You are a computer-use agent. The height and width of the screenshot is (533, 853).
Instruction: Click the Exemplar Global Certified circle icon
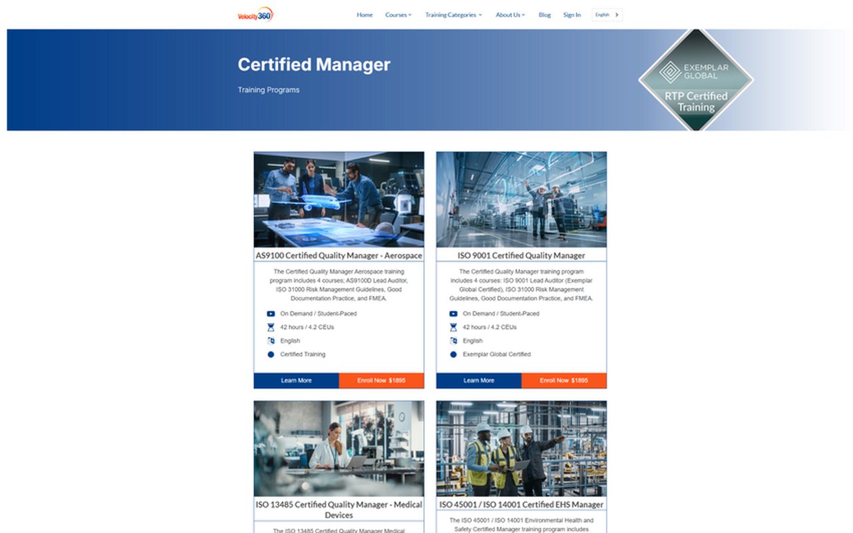tap(453, 354)
